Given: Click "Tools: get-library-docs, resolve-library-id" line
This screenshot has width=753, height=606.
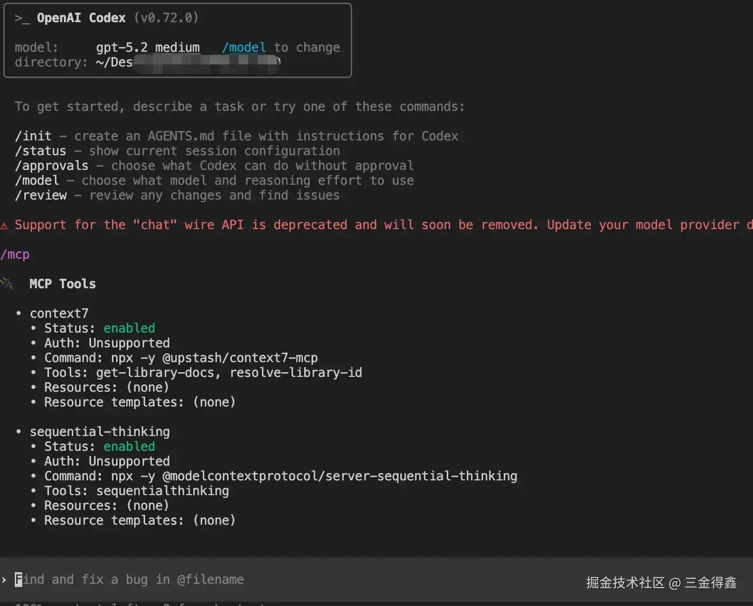Looking at the screenshot, I should coord(203,373).
